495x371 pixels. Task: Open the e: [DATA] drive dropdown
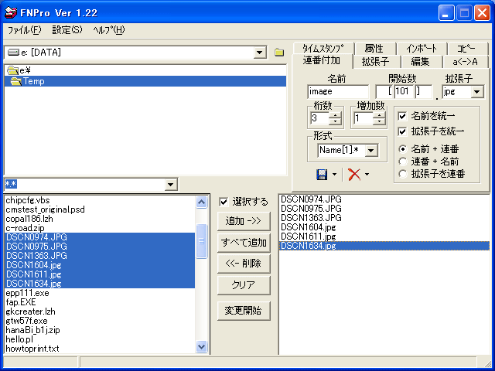coord(261,53)
